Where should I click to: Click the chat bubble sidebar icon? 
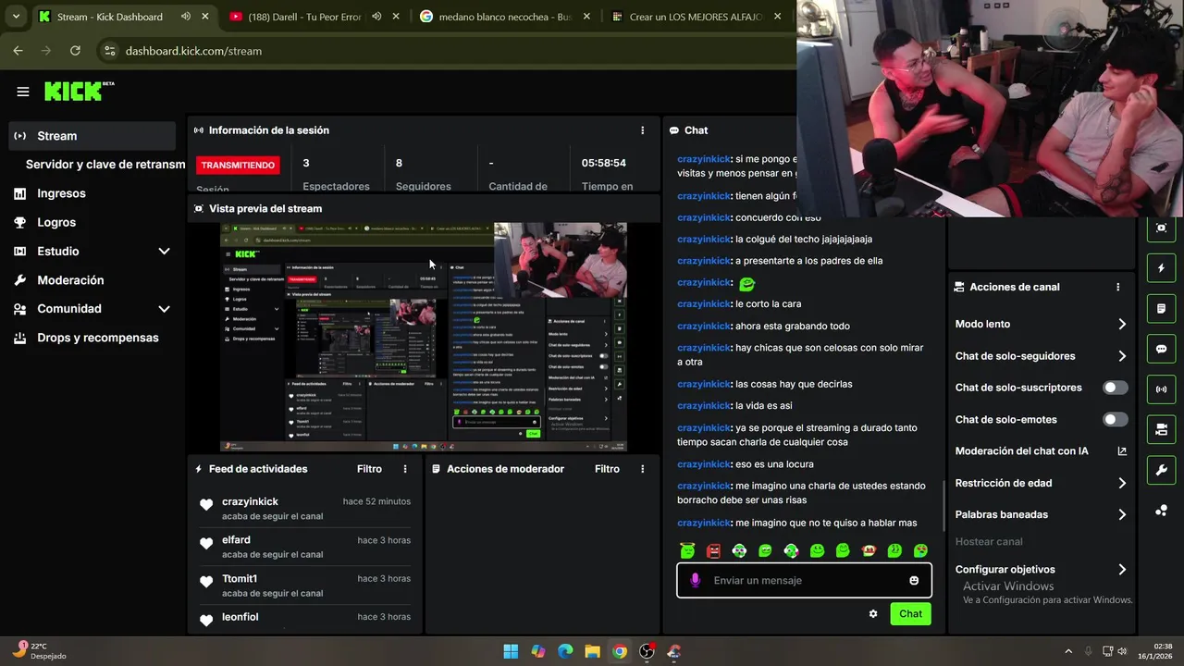pyautogui.click(x=1162, y=349)
